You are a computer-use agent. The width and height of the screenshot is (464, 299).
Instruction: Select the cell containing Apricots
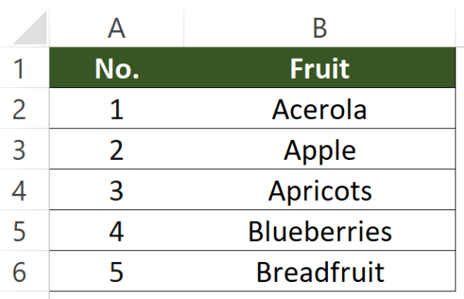[319, 190]
